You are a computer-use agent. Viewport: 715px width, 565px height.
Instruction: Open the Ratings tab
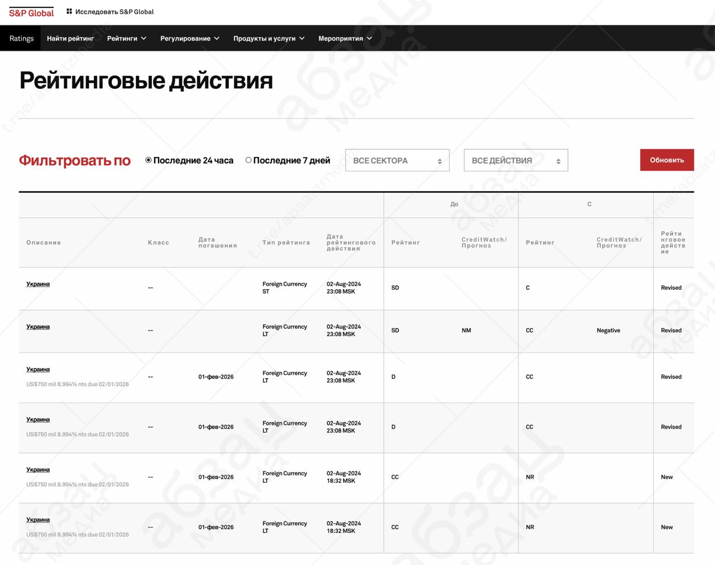pos(21,39)
